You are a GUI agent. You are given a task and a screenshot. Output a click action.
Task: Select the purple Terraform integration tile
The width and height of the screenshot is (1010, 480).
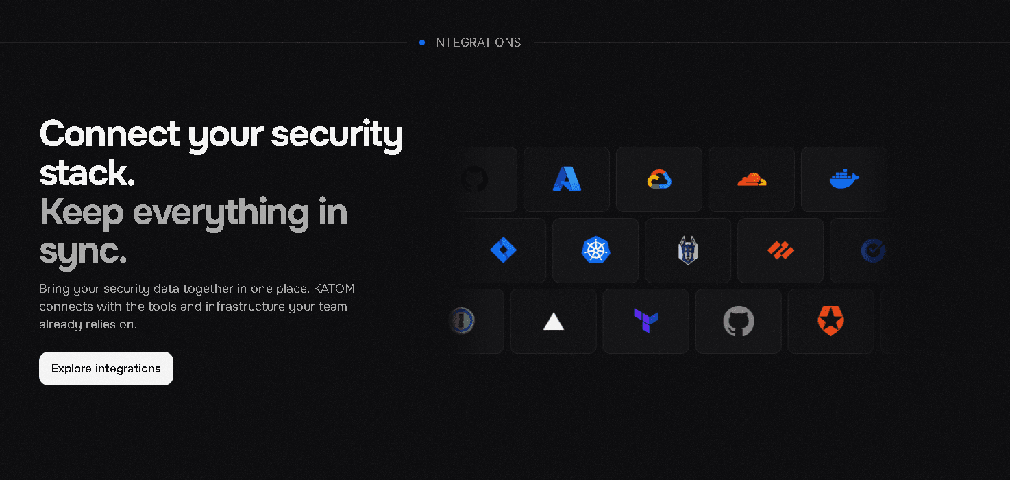click(x=646, y=321)
